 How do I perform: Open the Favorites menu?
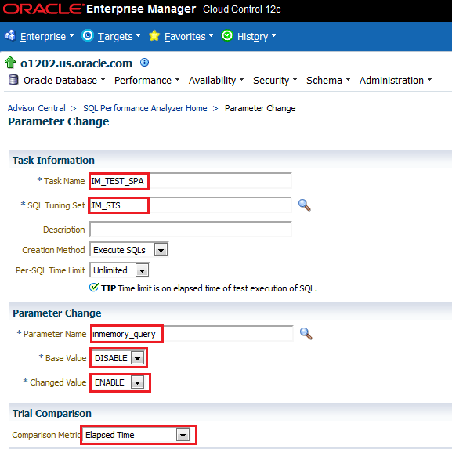(x=189, y=36)
